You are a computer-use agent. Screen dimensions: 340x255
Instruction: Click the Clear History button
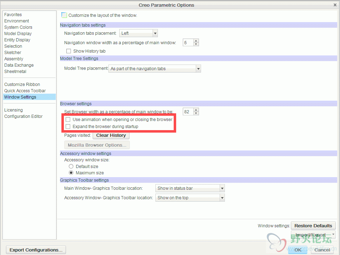click(x=111, y=135)
